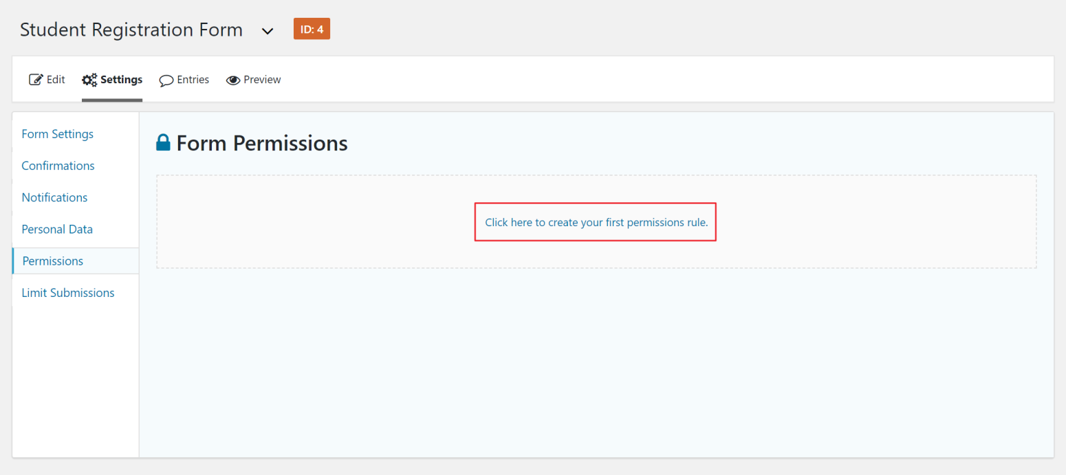This screenshot has width=1066, height=475.
Task: Open Form Settings in the sidebar
Action: point(58,134)
